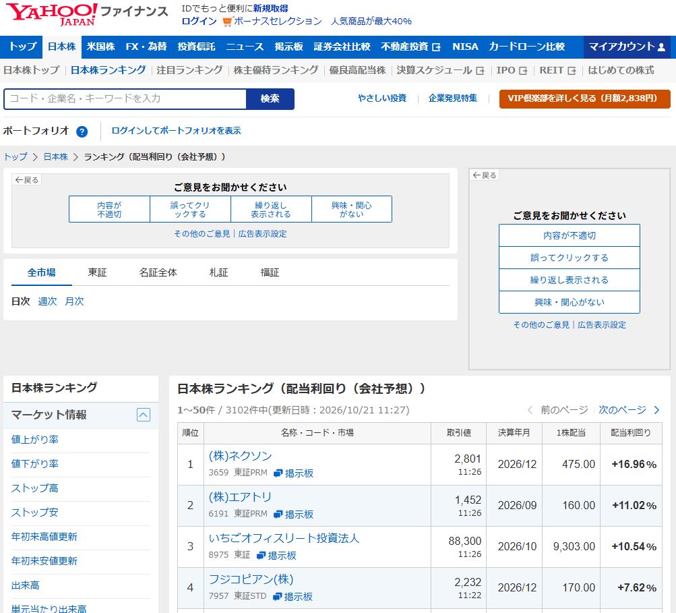Collapse the マーケット情報 section chevron
Image resolution: width=676 pixels, height=613 pixels.
pyautogui.click(x=144, y=415)
